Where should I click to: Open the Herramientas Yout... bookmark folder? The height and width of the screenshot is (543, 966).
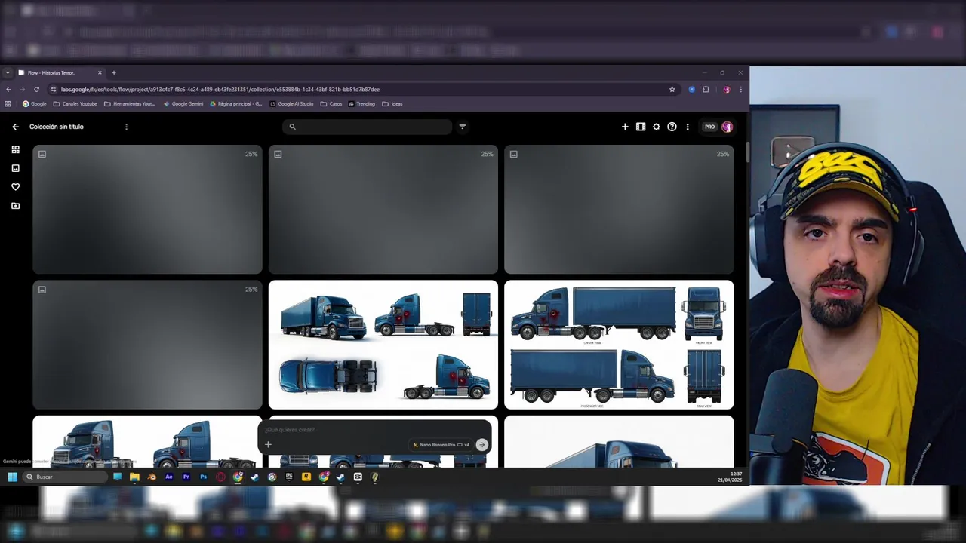click(129, 104)
